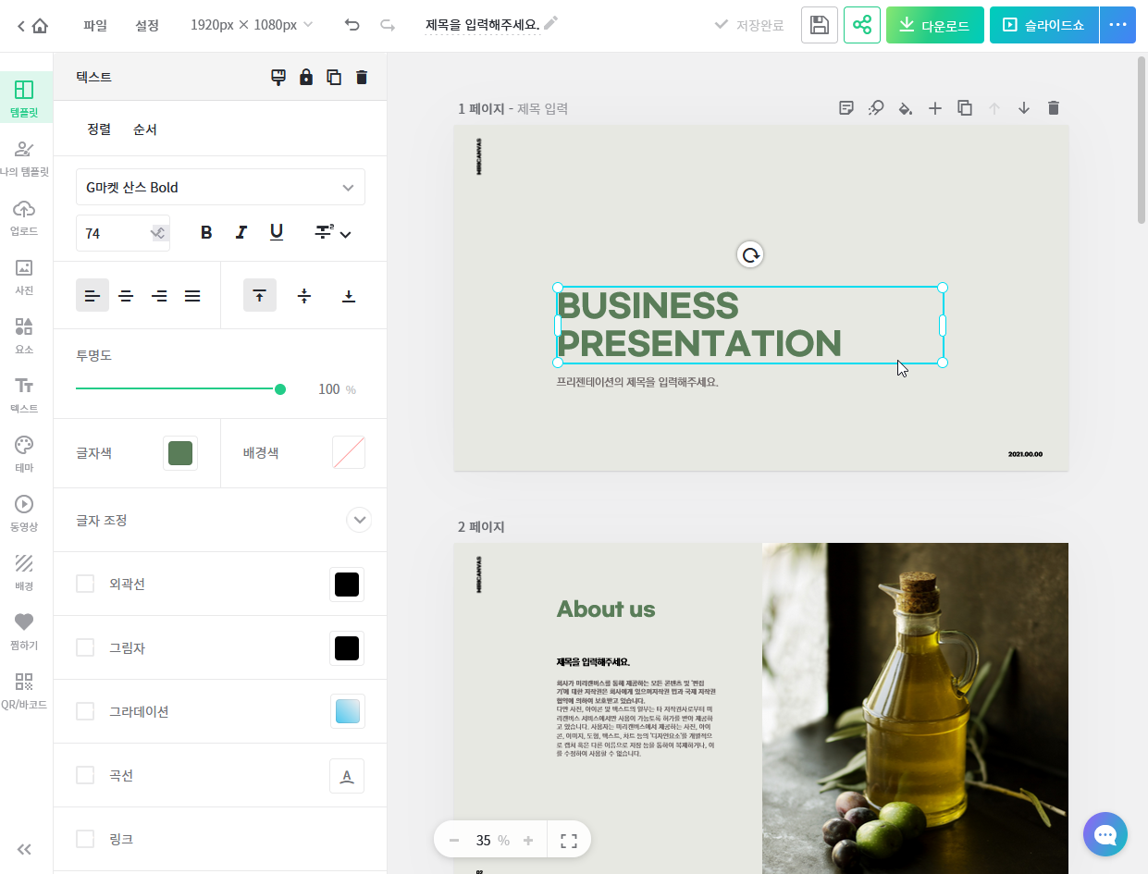Open the 사진 sidebar panel

(24, 277)
